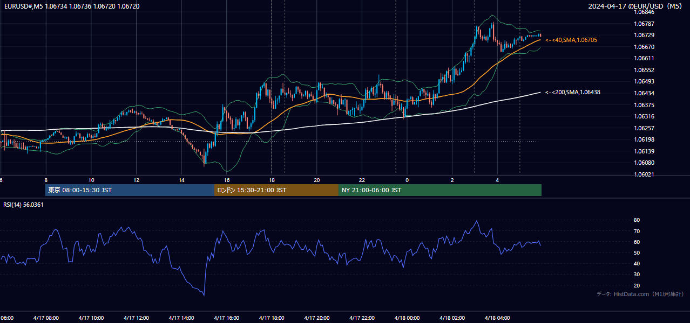Image resolution: width=690 pixels, height=323 pixels.
Task: Click the 1.06552 price axis label
Action: 644,70
